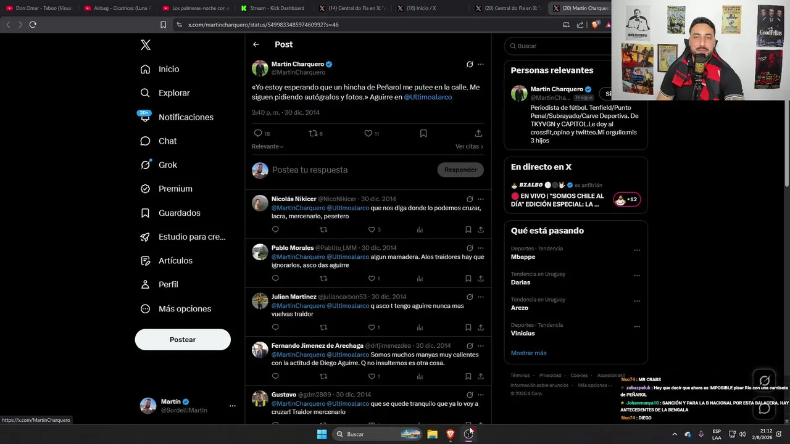This screenshot has width=790, height=444.
Task: Go to Explorar in the sidebar
Action: (165, 93)
